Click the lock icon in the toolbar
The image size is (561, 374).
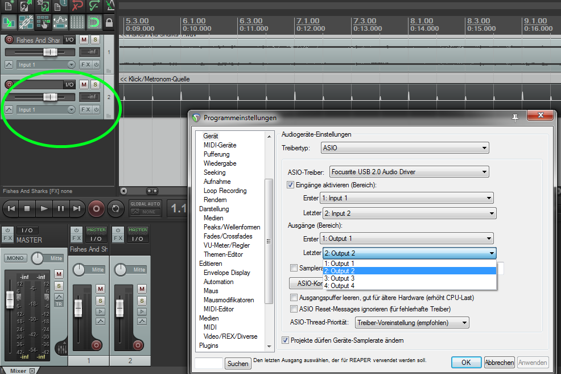[x=109, y=23]
